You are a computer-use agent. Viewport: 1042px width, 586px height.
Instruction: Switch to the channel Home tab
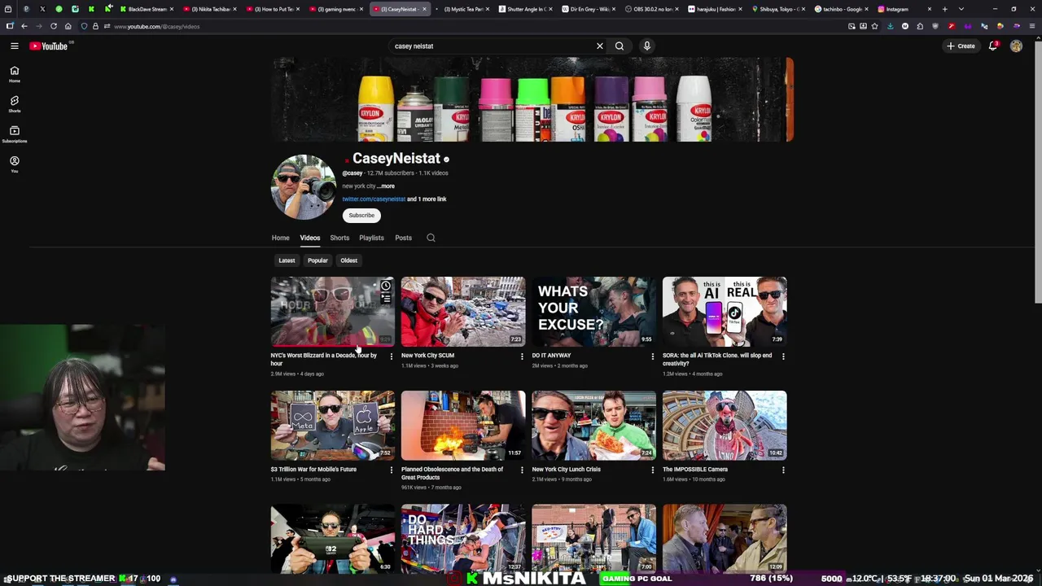coord(280,238)
